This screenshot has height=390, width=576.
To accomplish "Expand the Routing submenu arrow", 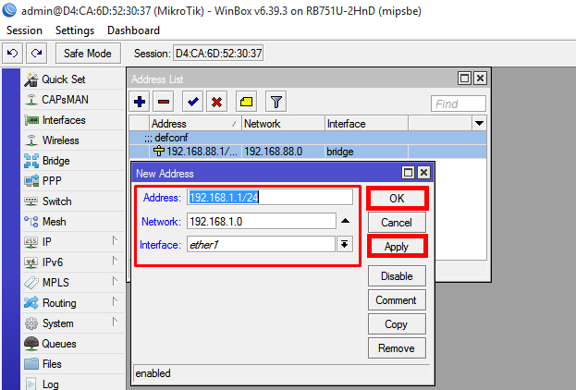I will 115,302.
